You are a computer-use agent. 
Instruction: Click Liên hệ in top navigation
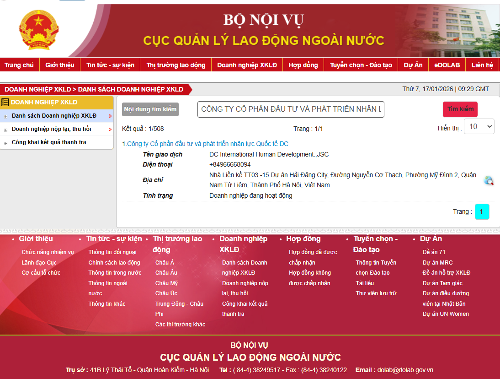click(482, 65)
